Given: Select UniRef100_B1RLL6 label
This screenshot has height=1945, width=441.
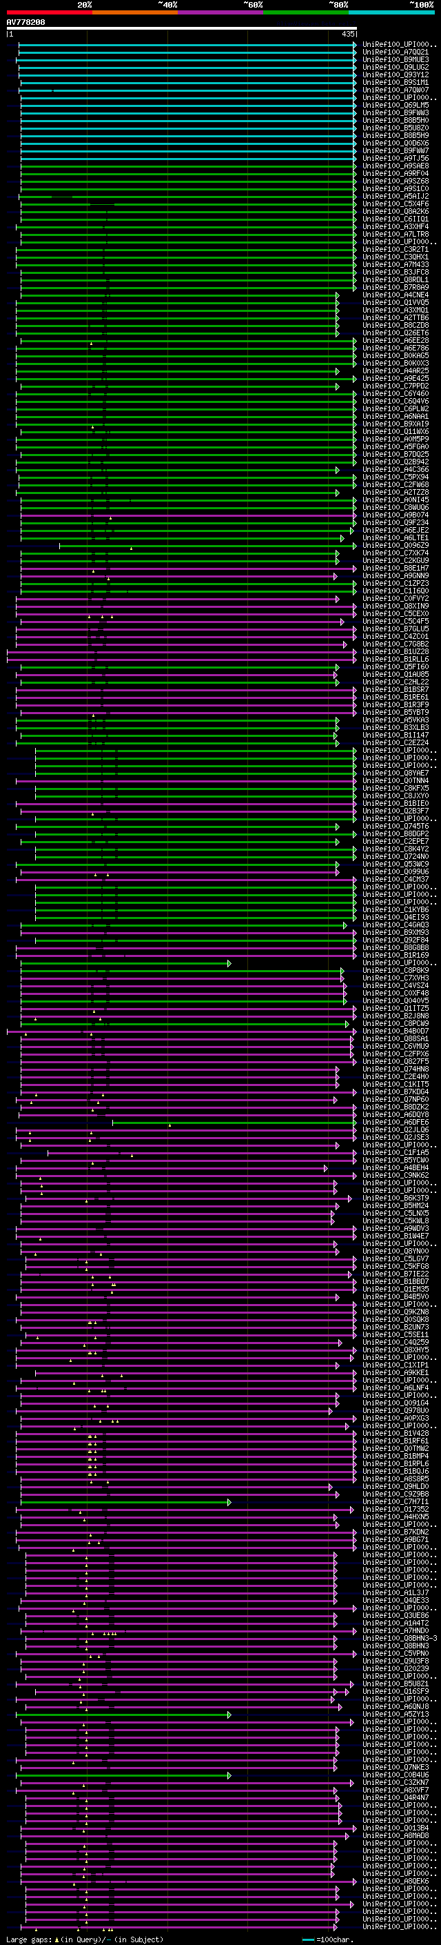Looking at the screenshot, I should coord(396,659).
